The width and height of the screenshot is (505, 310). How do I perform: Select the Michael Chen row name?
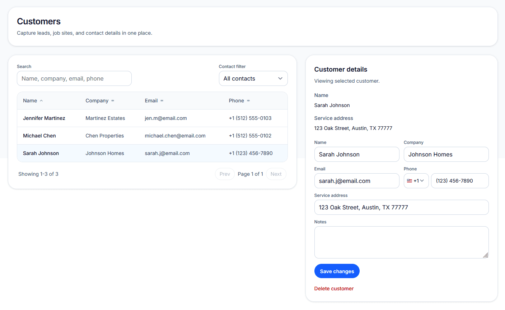coord(39,136)
